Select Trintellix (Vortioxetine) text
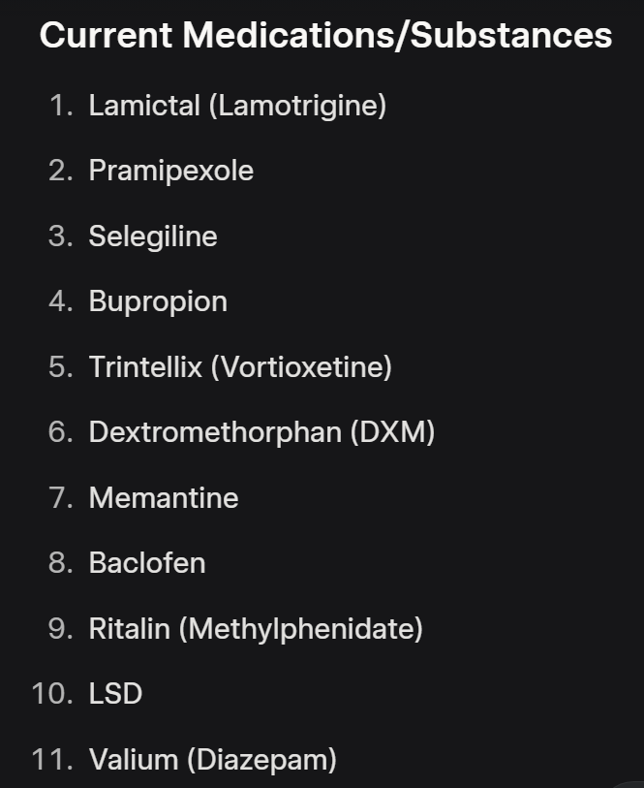This screenshot has height=788, width=644. [240, 367]
